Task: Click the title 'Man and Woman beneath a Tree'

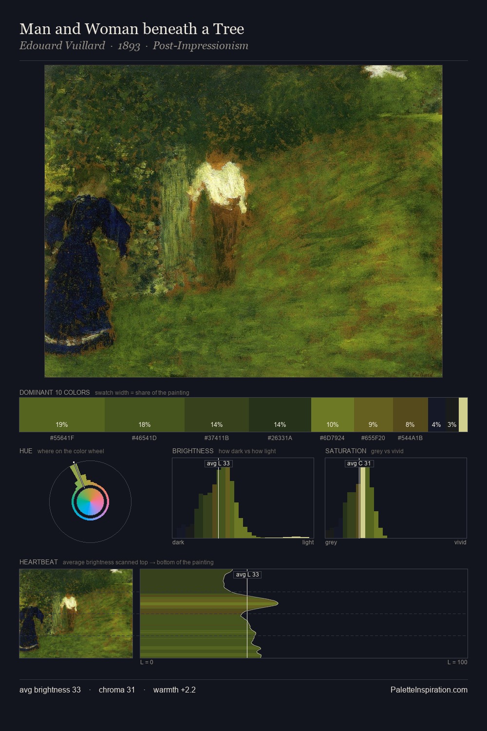Action: point(131,29)
